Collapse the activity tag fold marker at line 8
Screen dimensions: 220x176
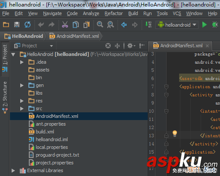tap(166, 95)
